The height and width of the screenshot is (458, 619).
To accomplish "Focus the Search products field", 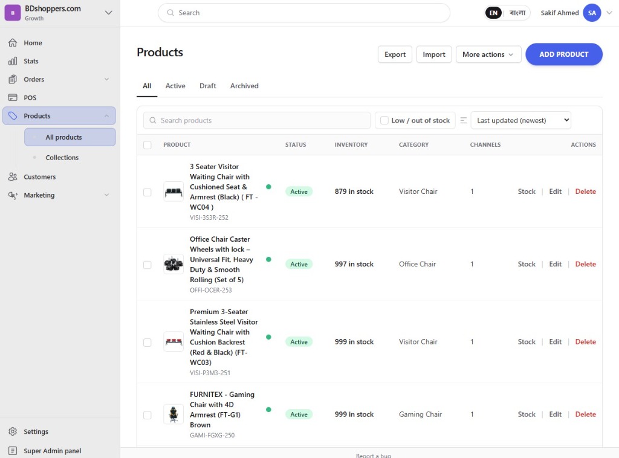I will click(x=256, y=120).
